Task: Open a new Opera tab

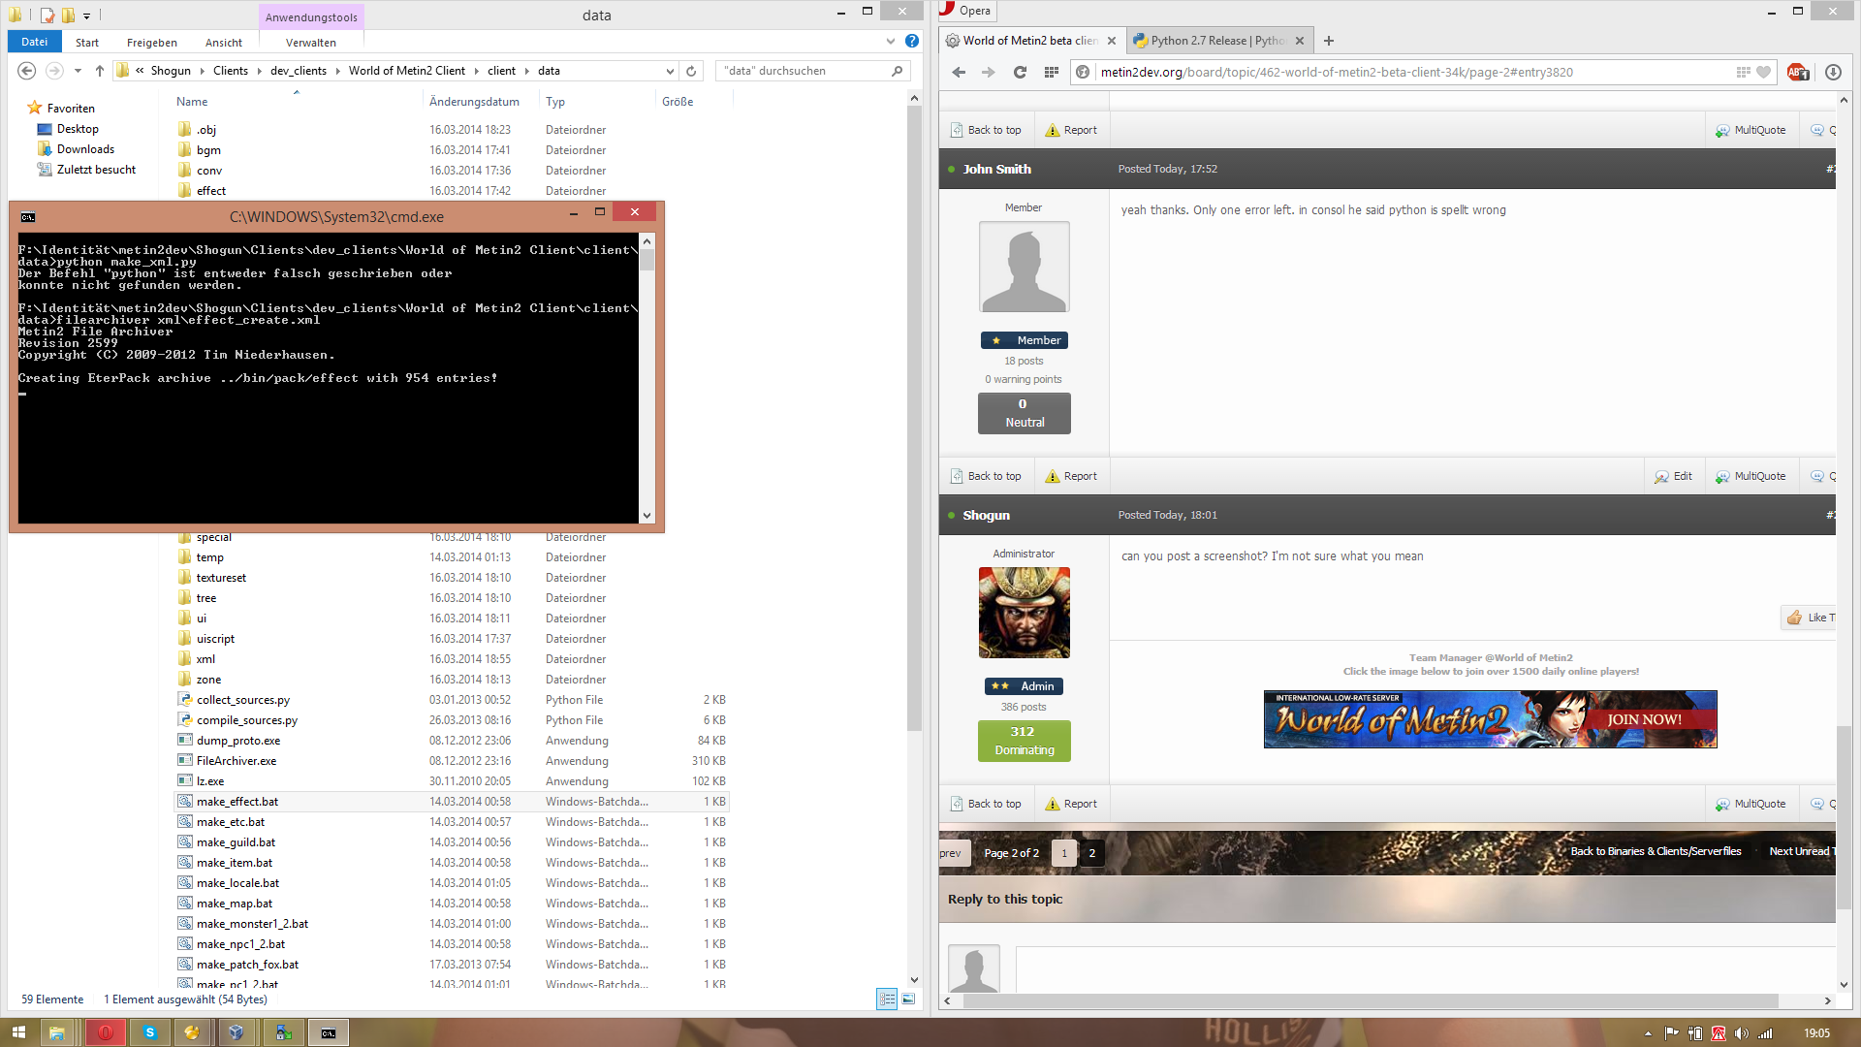Action: [1329, 41]
